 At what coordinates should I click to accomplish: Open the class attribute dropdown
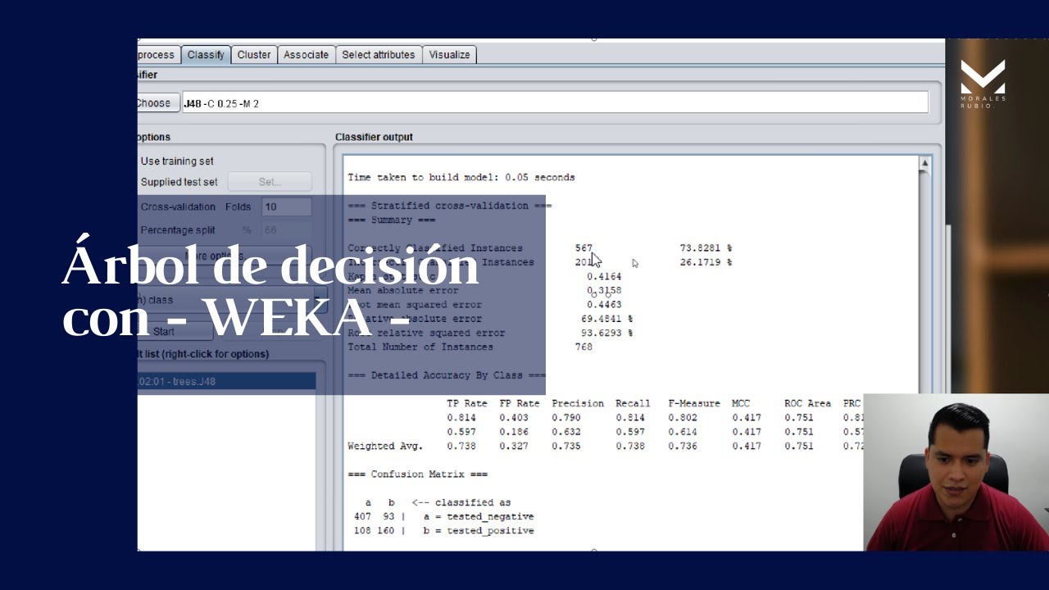pos(233,299)
